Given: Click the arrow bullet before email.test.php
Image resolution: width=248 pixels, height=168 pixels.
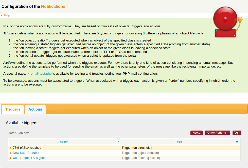Looking at the screenshot, I should tap(28, 74).
